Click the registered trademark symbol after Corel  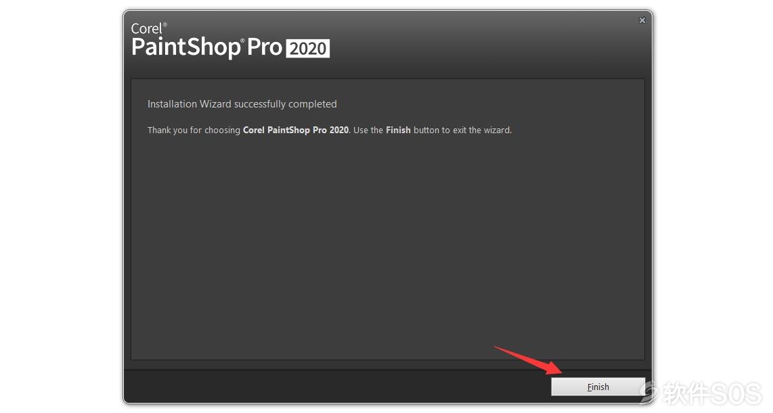pos(164,24)
